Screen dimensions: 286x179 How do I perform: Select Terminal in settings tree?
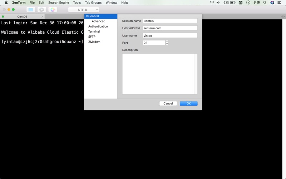(94, 32)
